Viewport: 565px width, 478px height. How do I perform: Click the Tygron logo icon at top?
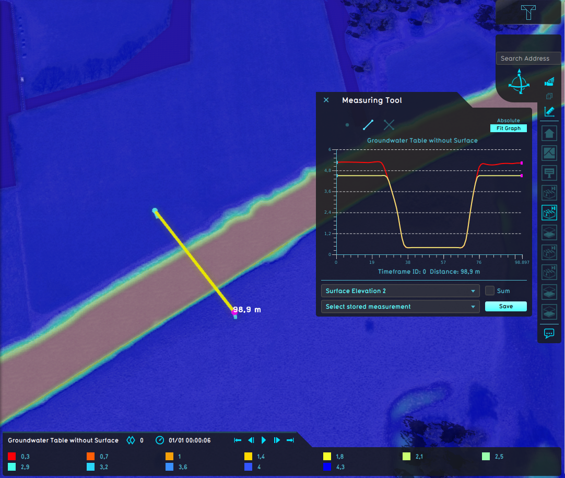pos(528,13)
